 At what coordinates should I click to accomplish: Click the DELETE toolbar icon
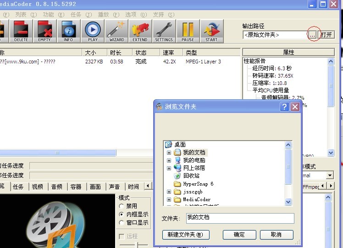click(x=21, y=31)
